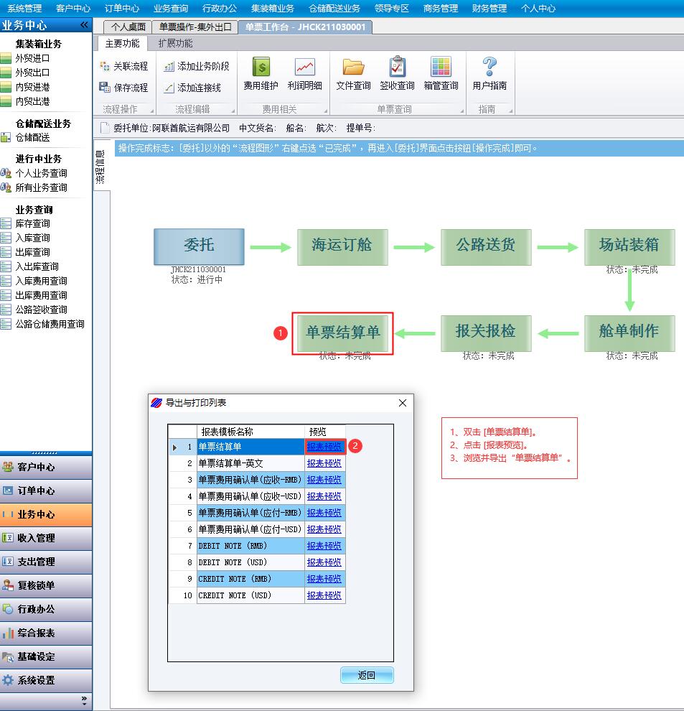684x711 pixels.
Task: Click 报表预览 link for 单票结算单-英文
Action: [324, 463]
